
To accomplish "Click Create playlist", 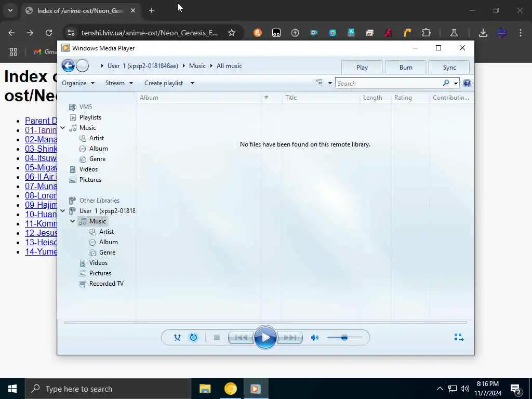I will 164,83.
